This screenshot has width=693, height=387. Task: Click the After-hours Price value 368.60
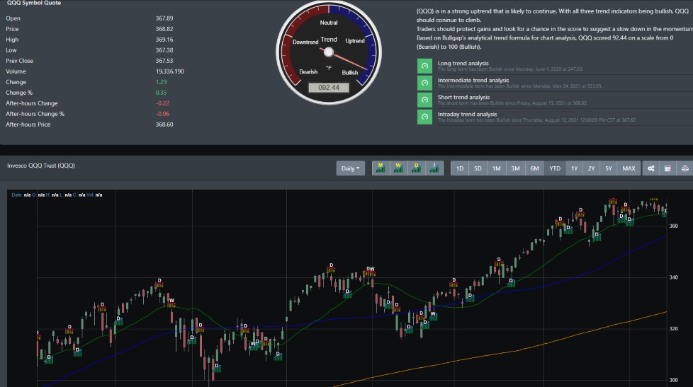[x=164, y=125]
